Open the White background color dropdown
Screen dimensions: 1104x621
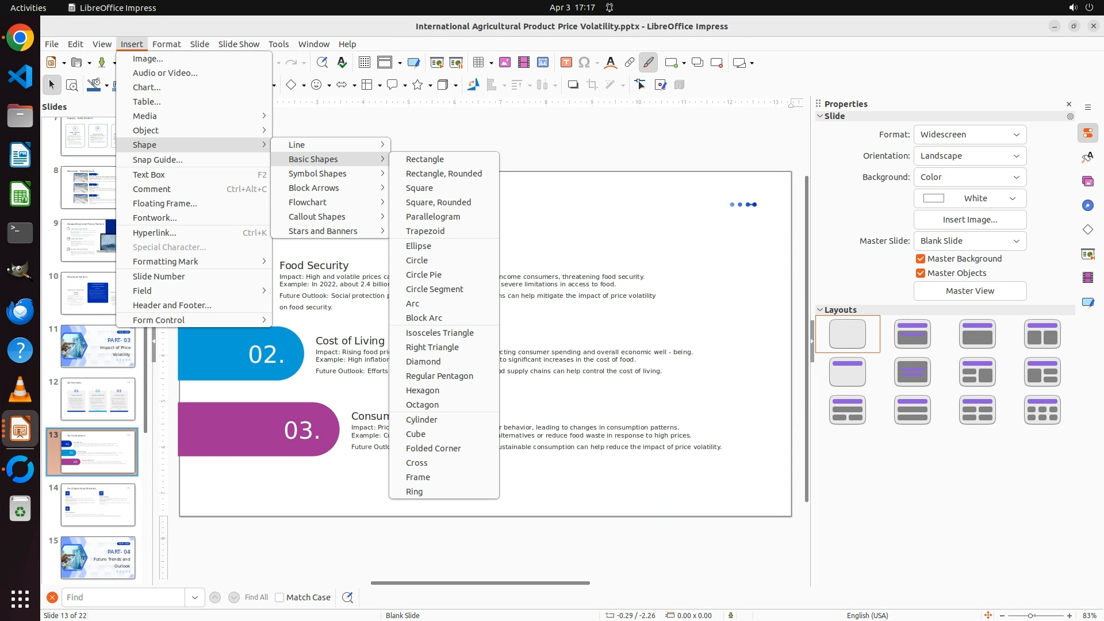[969, 198]
